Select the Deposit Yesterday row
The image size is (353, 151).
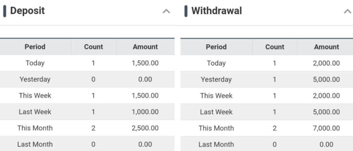[35, 79]
